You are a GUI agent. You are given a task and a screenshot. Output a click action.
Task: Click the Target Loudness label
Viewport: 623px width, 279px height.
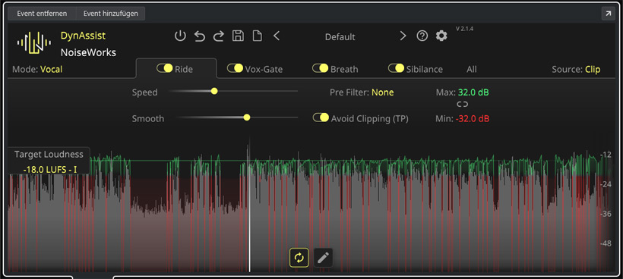49,154
